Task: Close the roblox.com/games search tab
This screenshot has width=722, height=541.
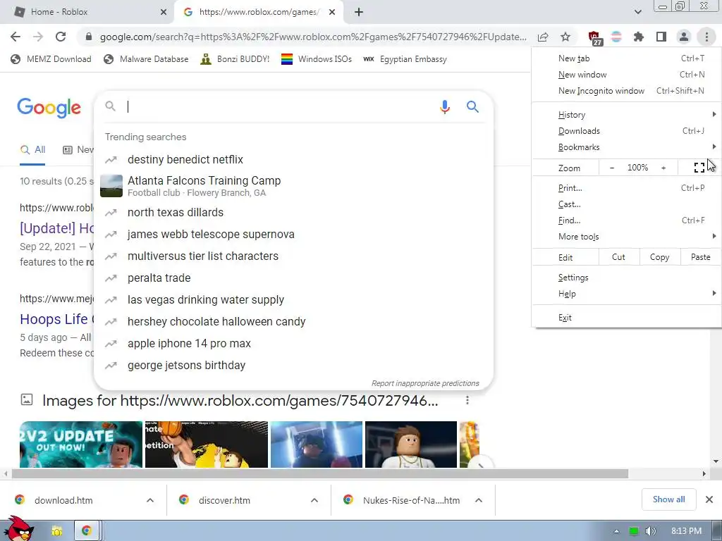Action: [x=332, y=12]
